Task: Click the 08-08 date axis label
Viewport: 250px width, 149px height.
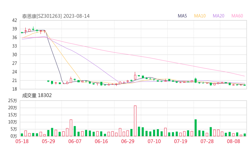Action: [233, 141]
